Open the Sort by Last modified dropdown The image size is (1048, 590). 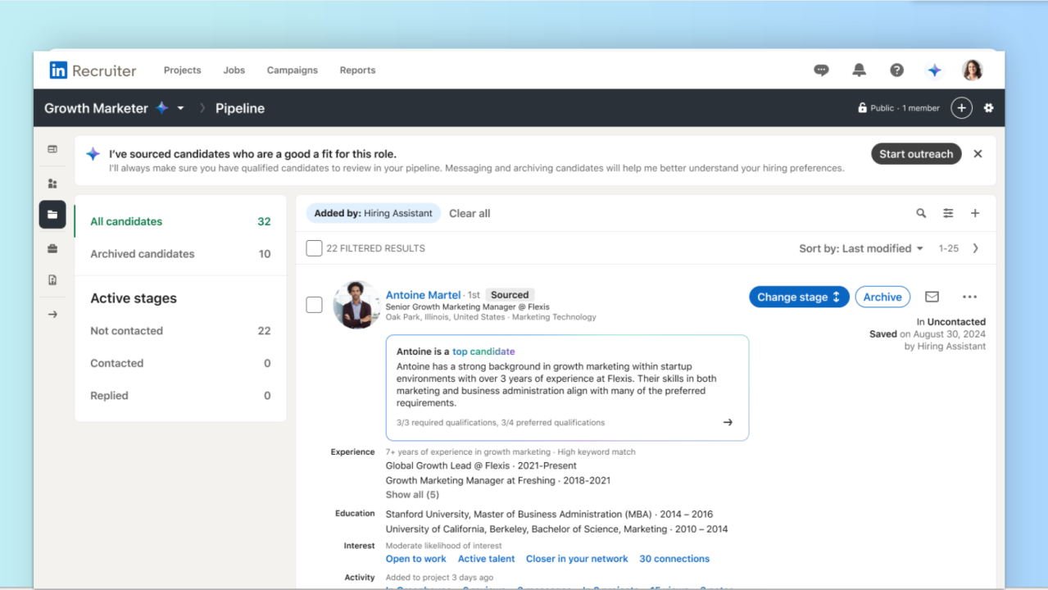(x=860, y=248)
